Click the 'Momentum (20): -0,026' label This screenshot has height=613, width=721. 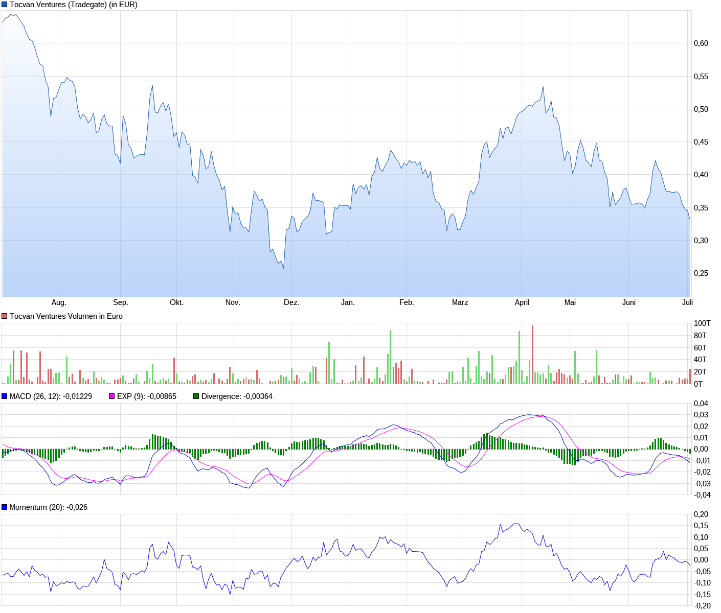coord(49,507)
